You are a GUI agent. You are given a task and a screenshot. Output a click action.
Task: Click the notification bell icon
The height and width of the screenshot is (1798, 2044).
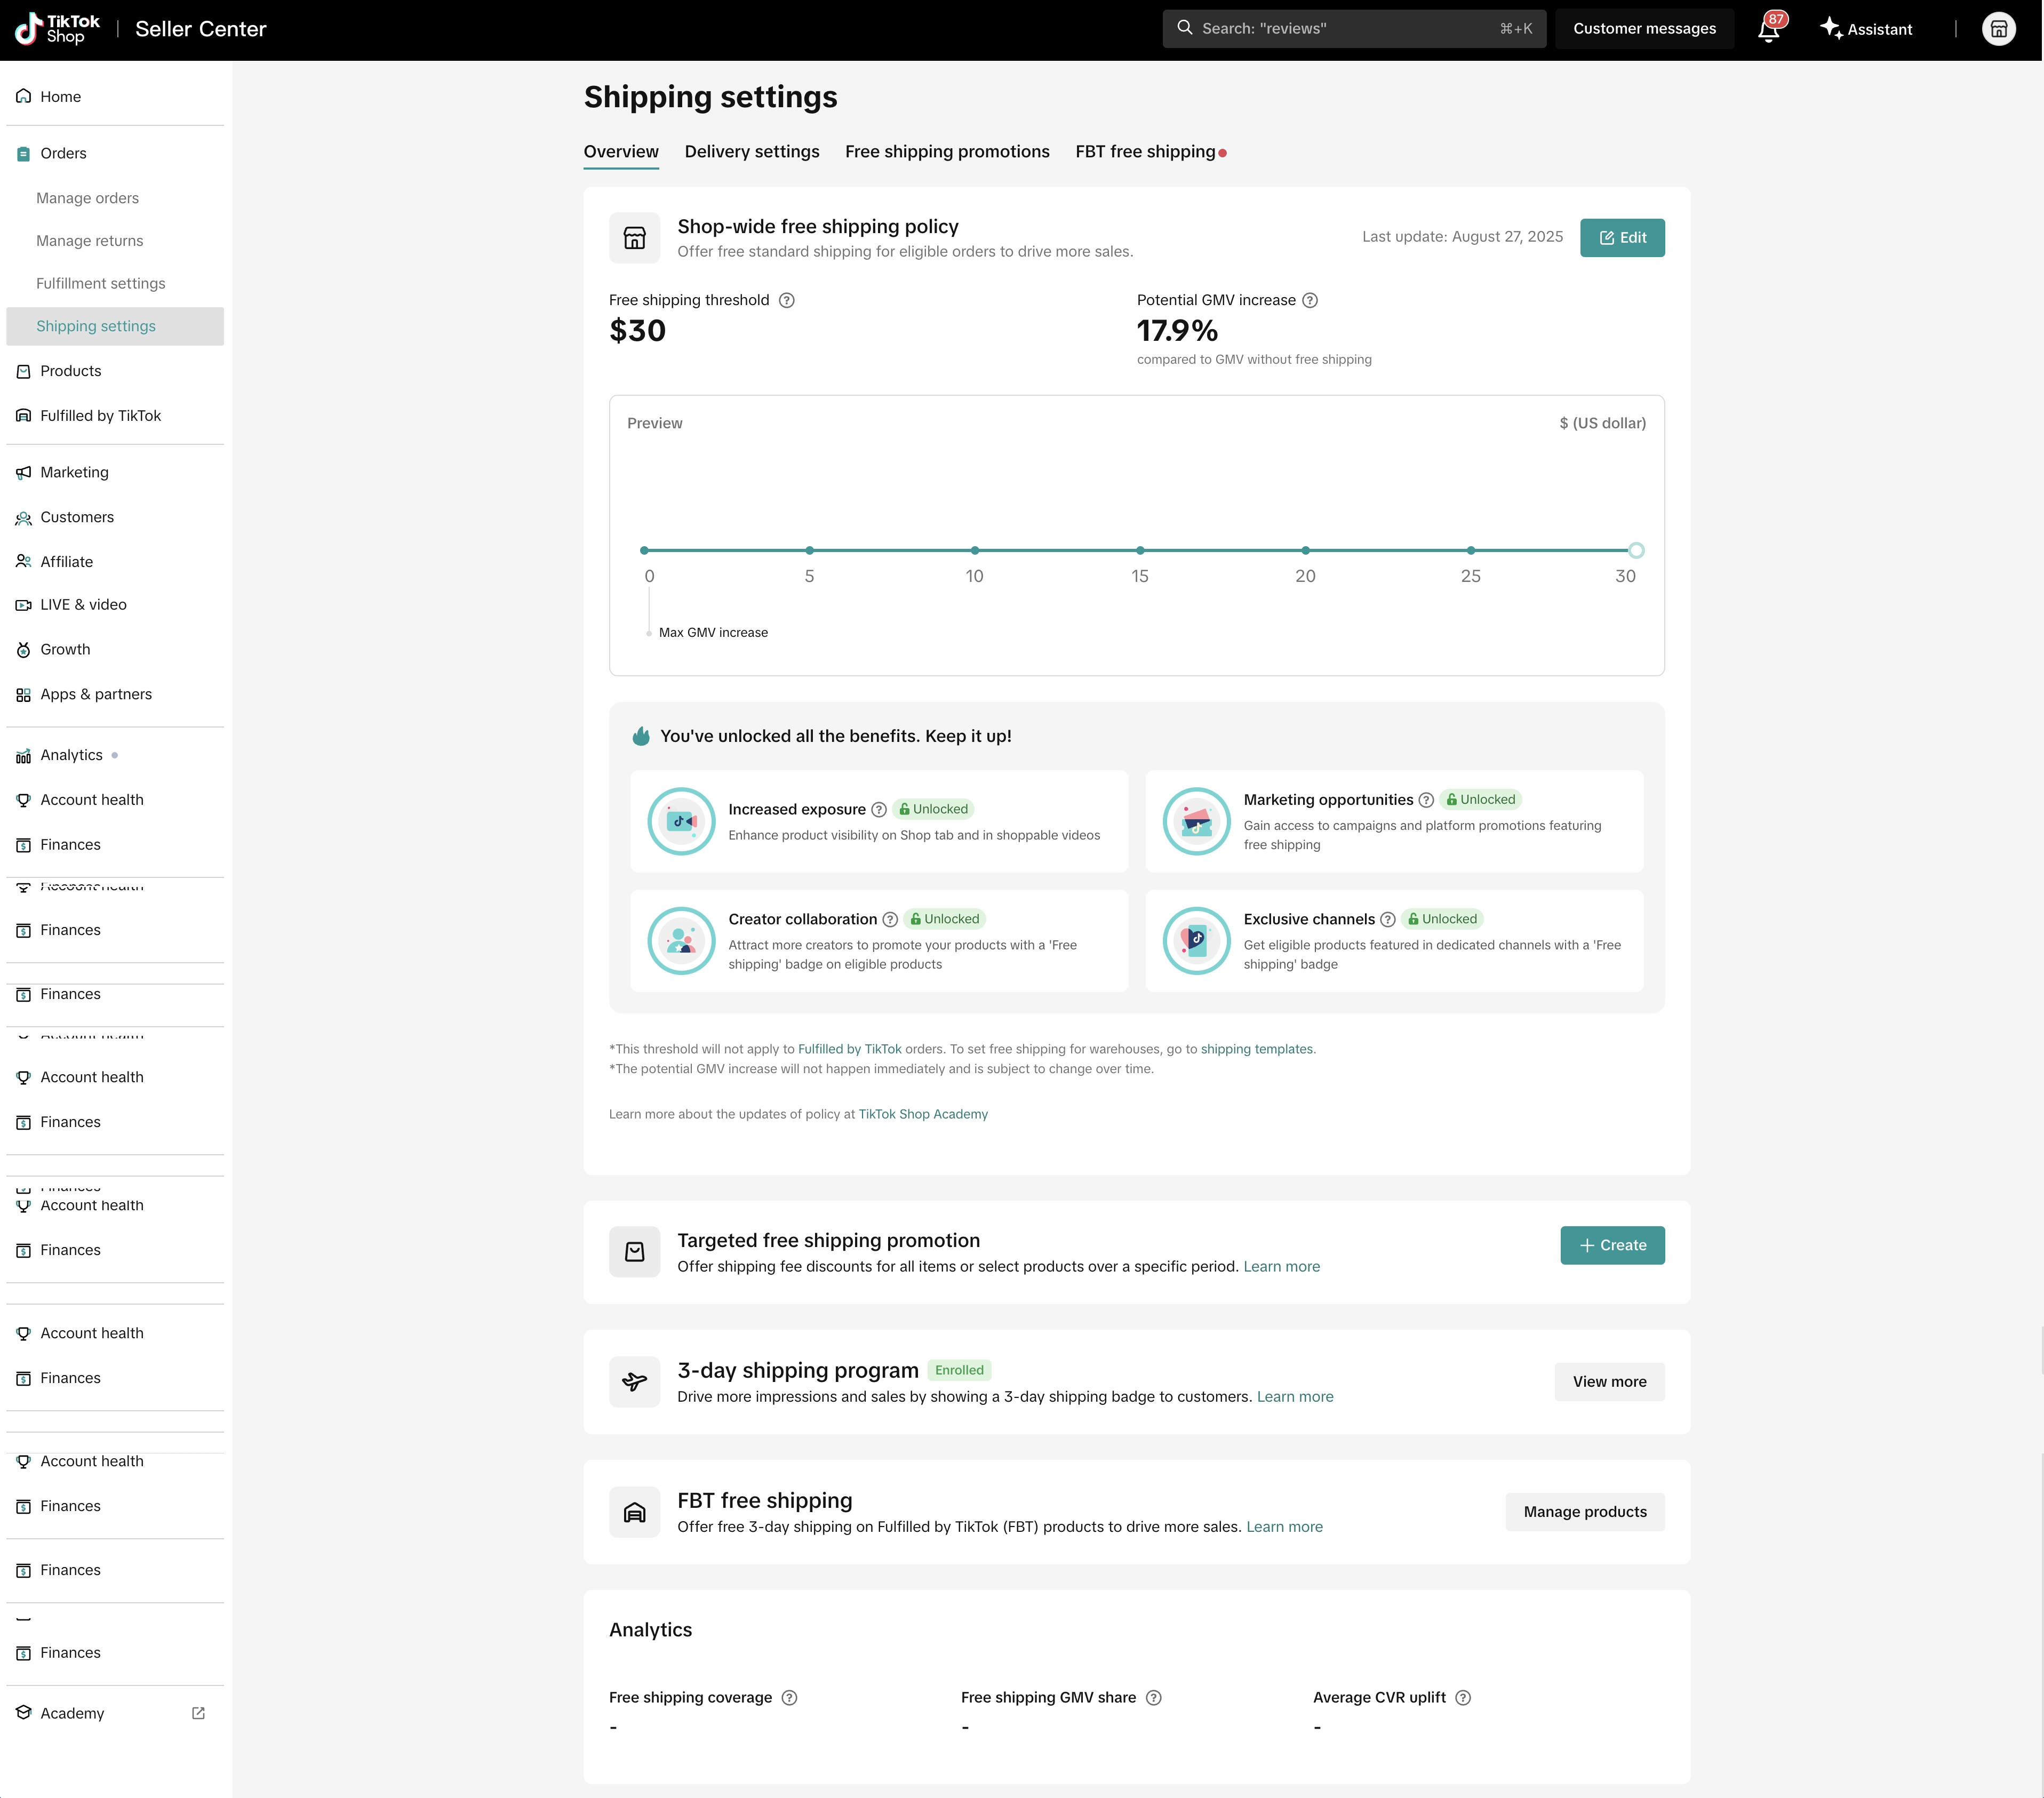click(1768, 29)
